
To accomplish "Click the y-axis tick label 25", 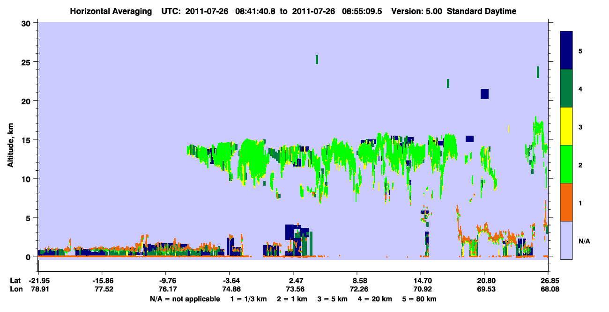I will [26, 62].
